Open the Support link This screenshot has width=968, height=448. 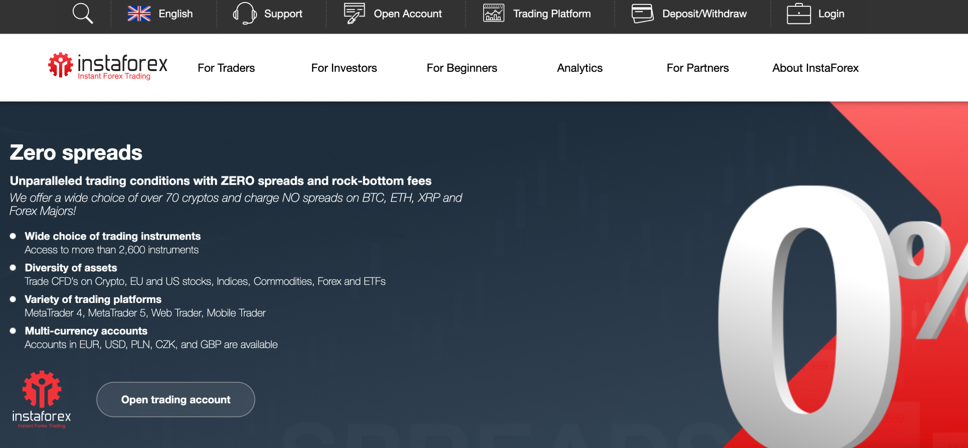(x=283, y=14)
